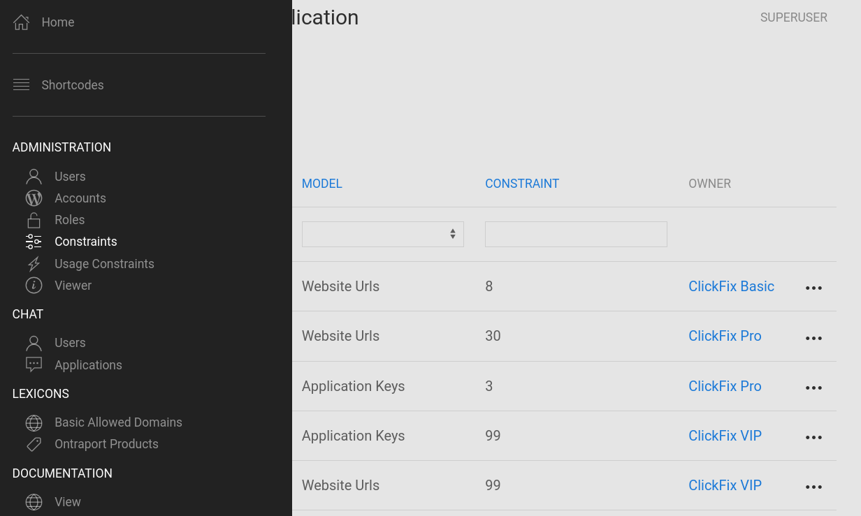861x516 pixels.
Task: Open the Roles page
Action: 70,220
